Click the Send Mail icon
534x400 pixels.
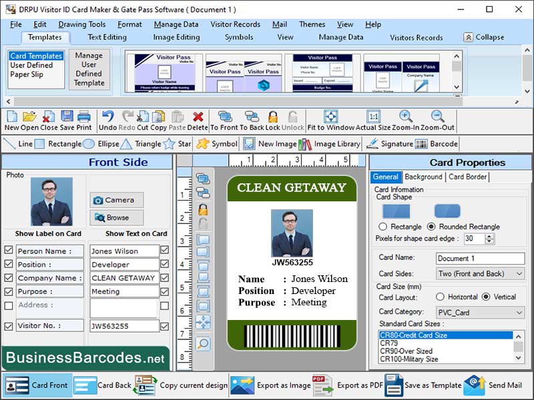475,385
